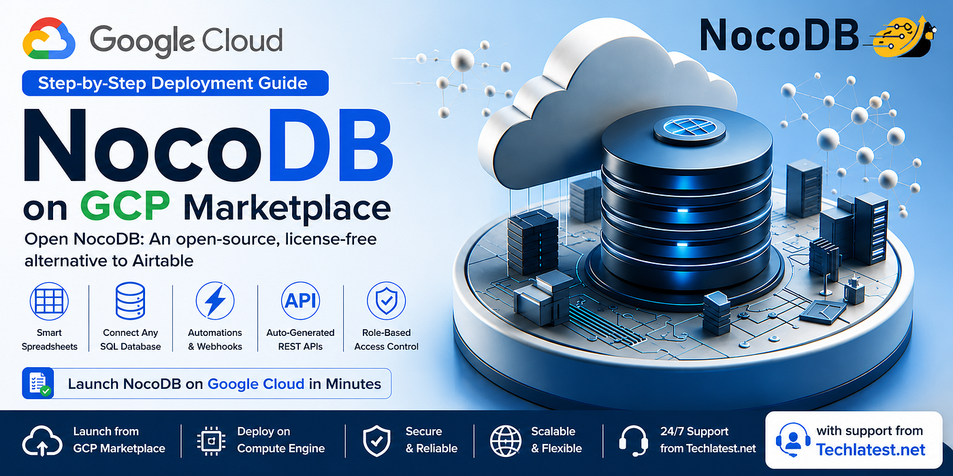This screenshot has width=953, height=476.
Task: Click the Launch NocoDB on Google Cloud banner
Action: pos(206,384)
